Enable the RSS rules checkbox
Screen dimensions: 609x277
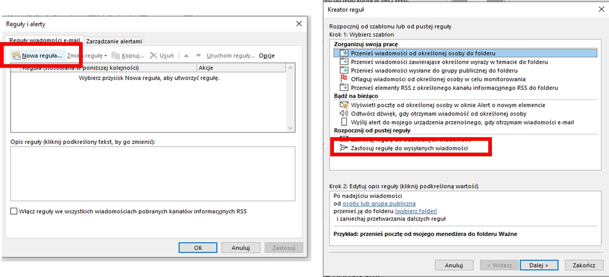(14, 211)
